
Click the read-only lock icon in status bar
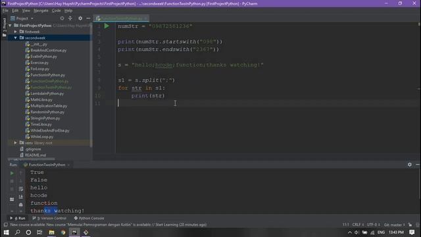(410, 224)
